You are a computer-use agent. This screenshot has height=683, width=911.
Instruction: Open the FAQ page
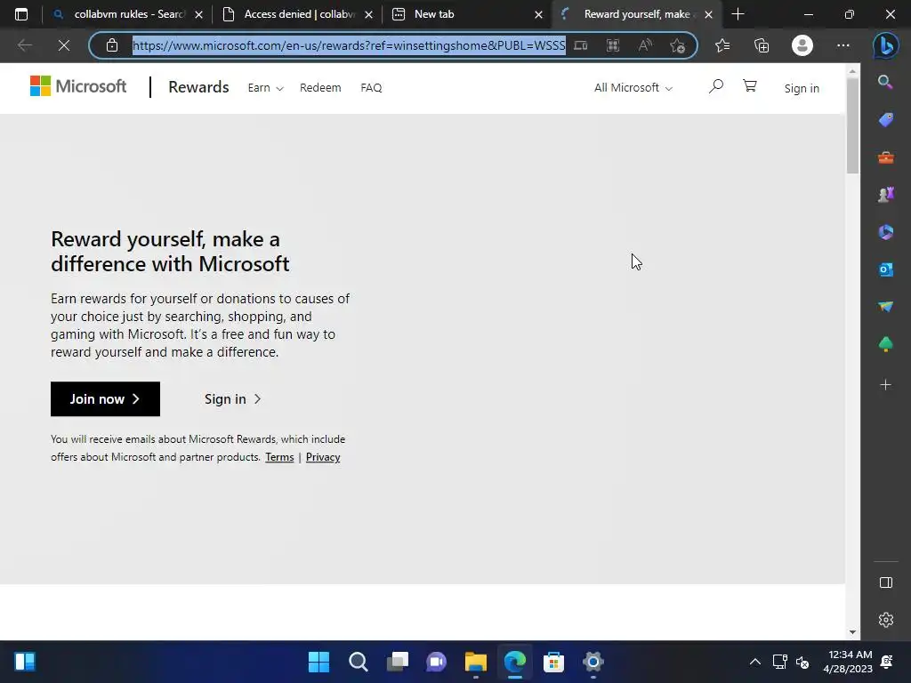click(x=371, y=88)
